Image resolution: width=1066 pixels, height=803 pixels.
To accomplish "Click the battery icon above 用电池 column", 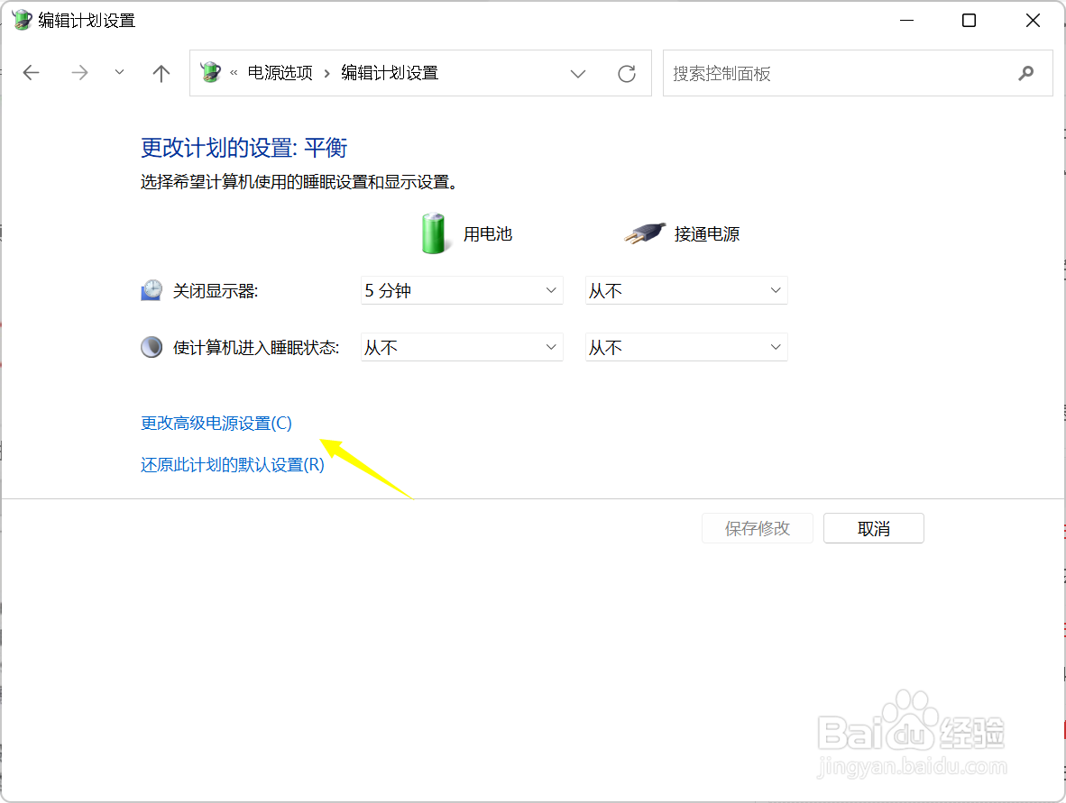I will 434,233.
